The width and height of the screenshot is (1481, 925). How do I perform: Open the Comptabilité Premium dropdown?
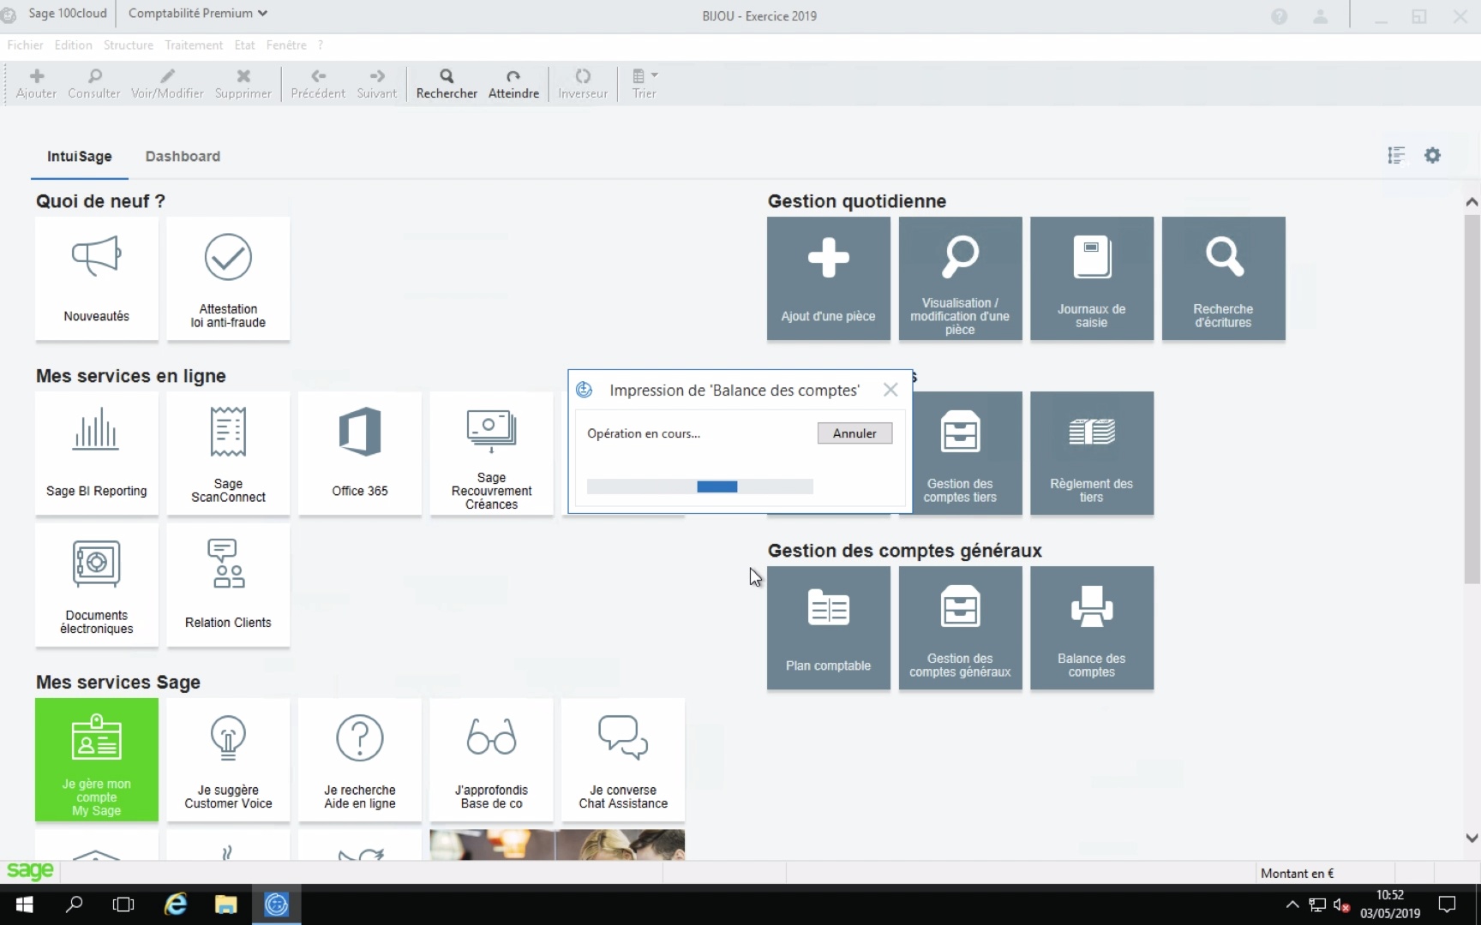(198, 13)
